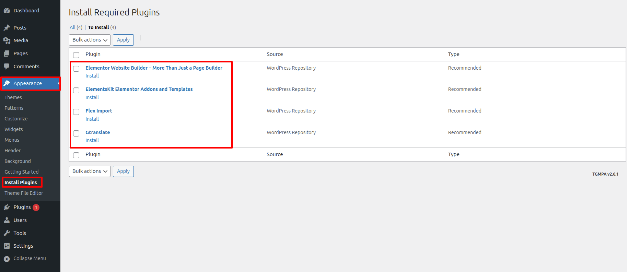
Task: Open the Pages menu
Action: pos(21,54)
